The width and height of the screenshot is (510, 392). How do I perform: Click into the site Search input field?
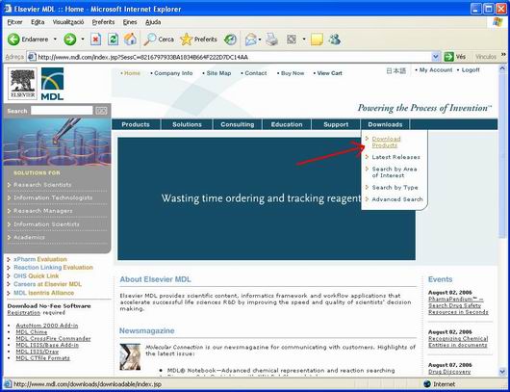pos(62,111)
